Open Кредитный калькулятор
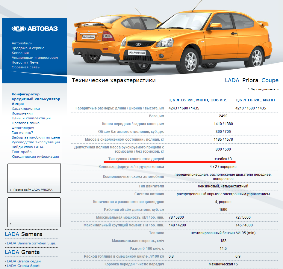The image size is (283, 269). [x=36, y=99]
